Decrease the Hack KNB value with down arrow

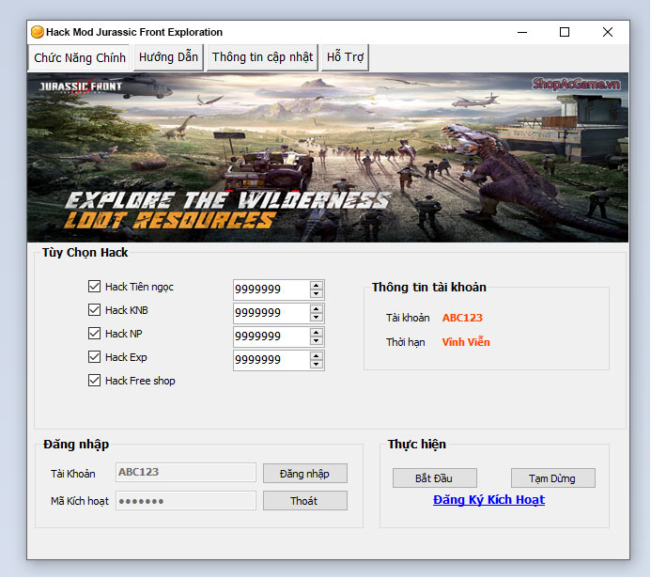point(317,318)
